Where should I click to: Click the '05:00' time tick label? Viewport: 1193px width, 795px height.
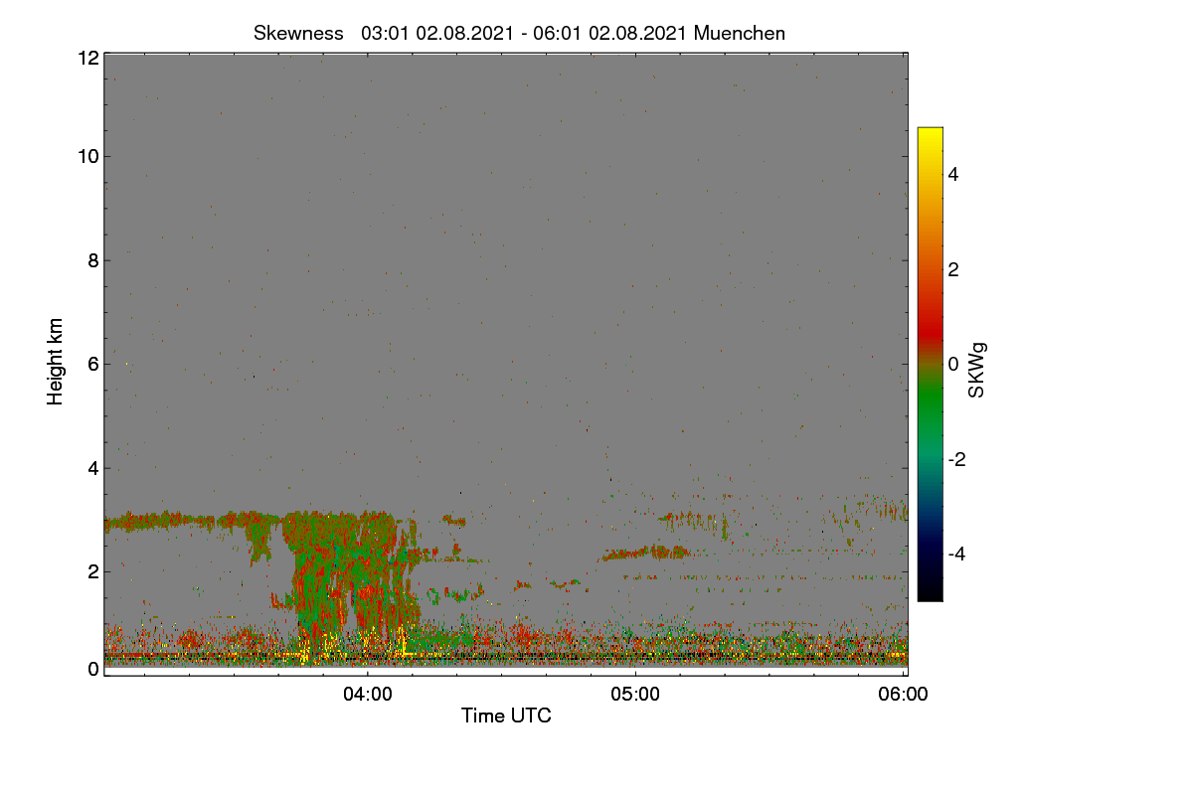[x=635, y=695]
